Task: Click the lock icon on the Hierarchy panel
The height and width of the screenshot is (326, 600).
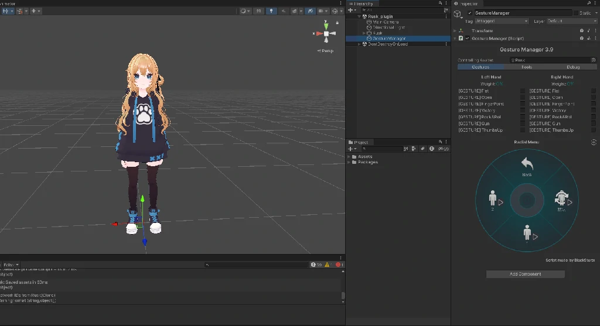Action: tap(439, 4)
